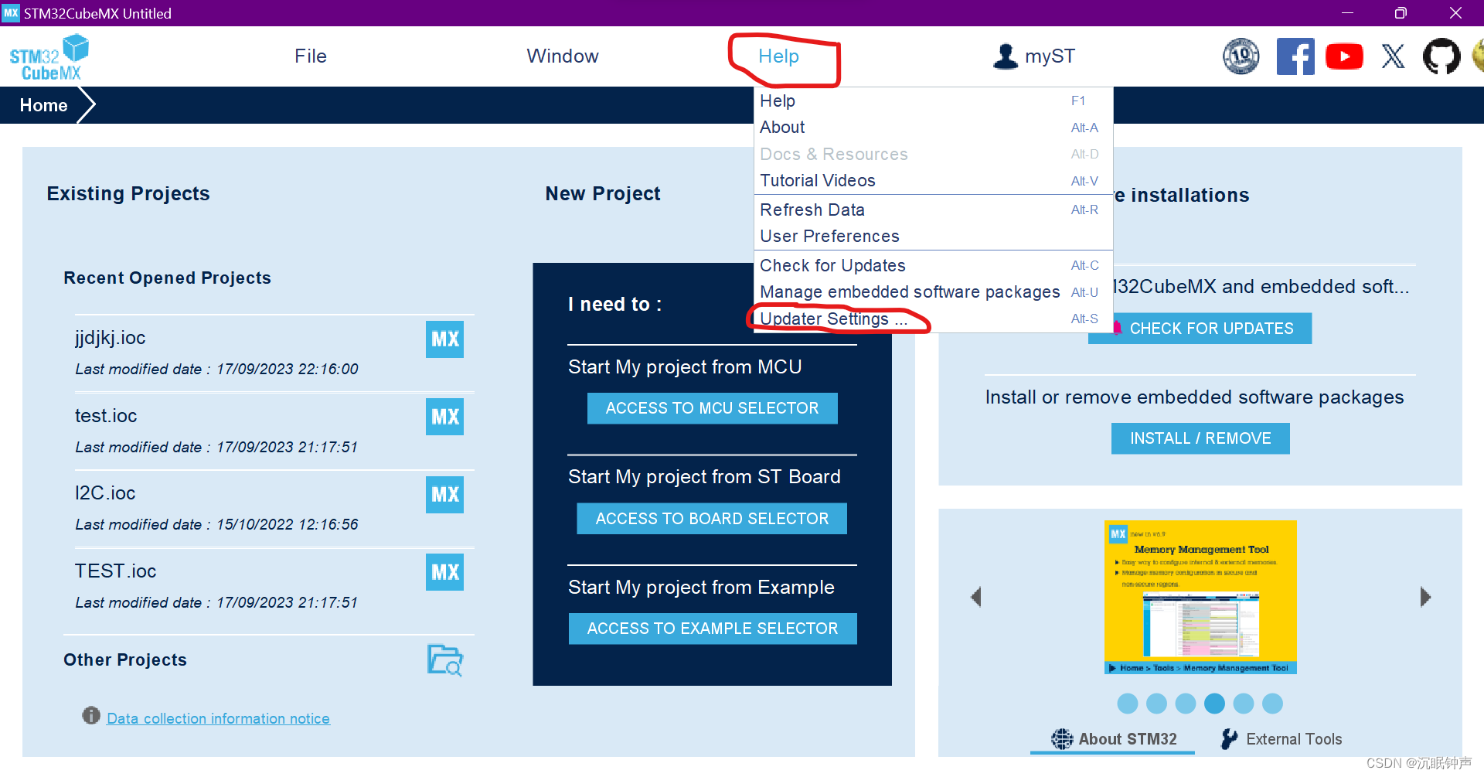1484x777 pixels.
Task: Choose Tutorial Videos from Help menu
Action: click(933, 181)
